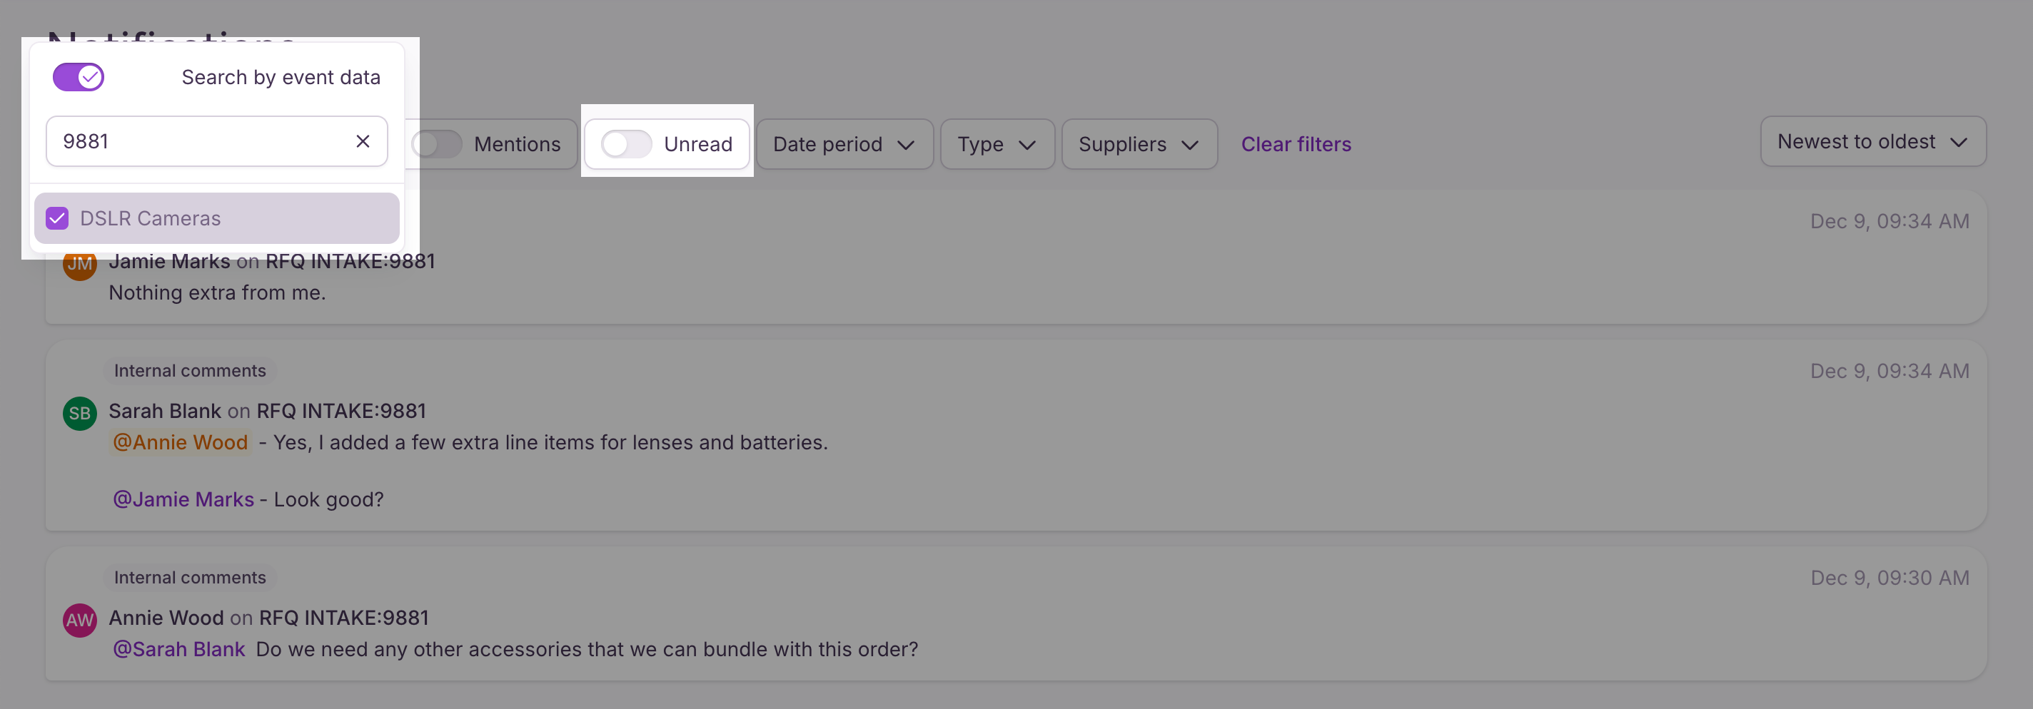Uncheck the DSLR Cameras checkbox
The width and height of the screenshot is (2033, 709).
(58, 218)
